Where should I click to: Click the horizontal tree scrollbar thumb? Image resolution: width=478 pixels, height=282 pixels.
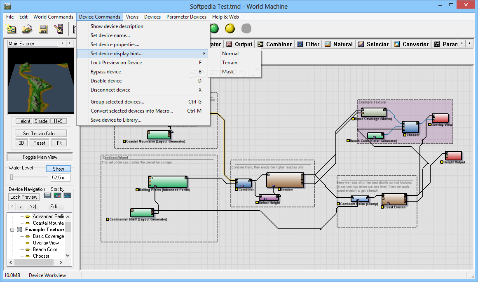(x=34, y=262)
